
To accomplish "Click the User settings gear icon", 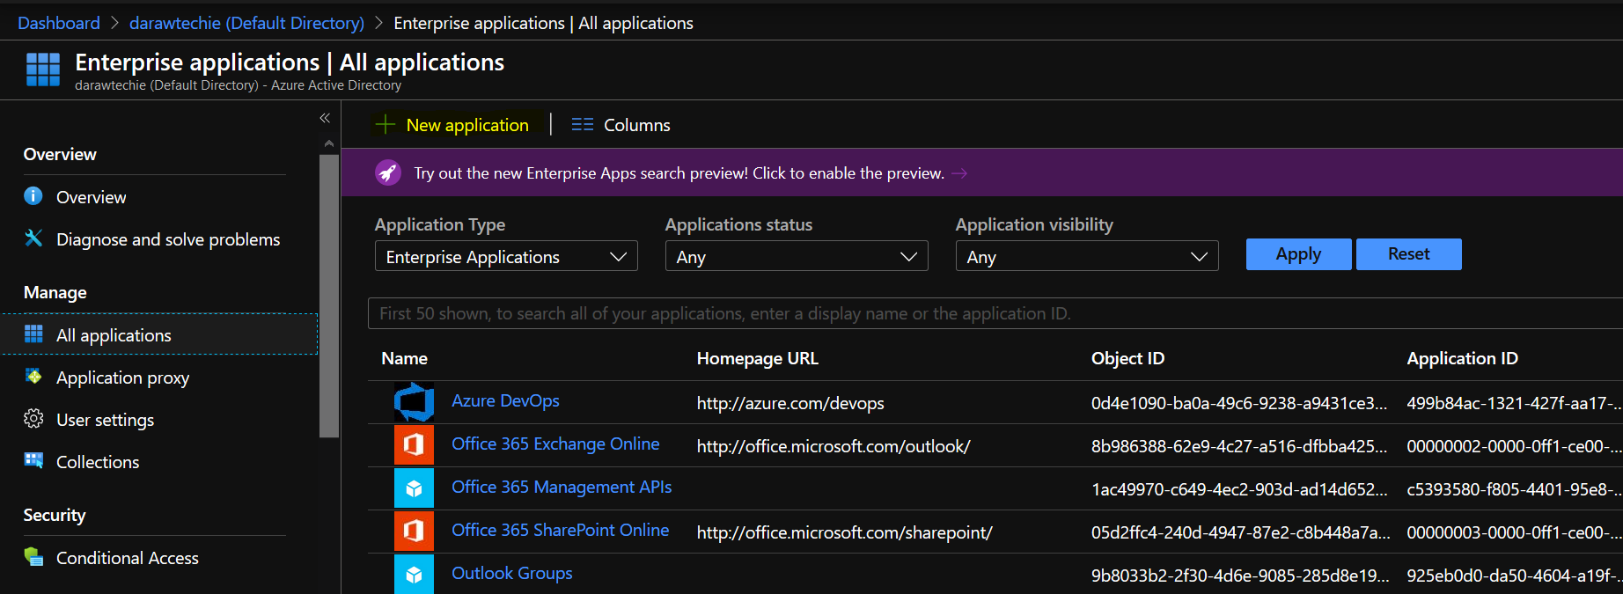I will click(33, 419).
